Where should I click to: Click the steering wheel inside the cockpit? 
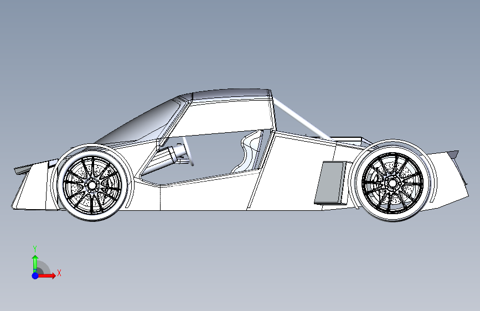188,151
